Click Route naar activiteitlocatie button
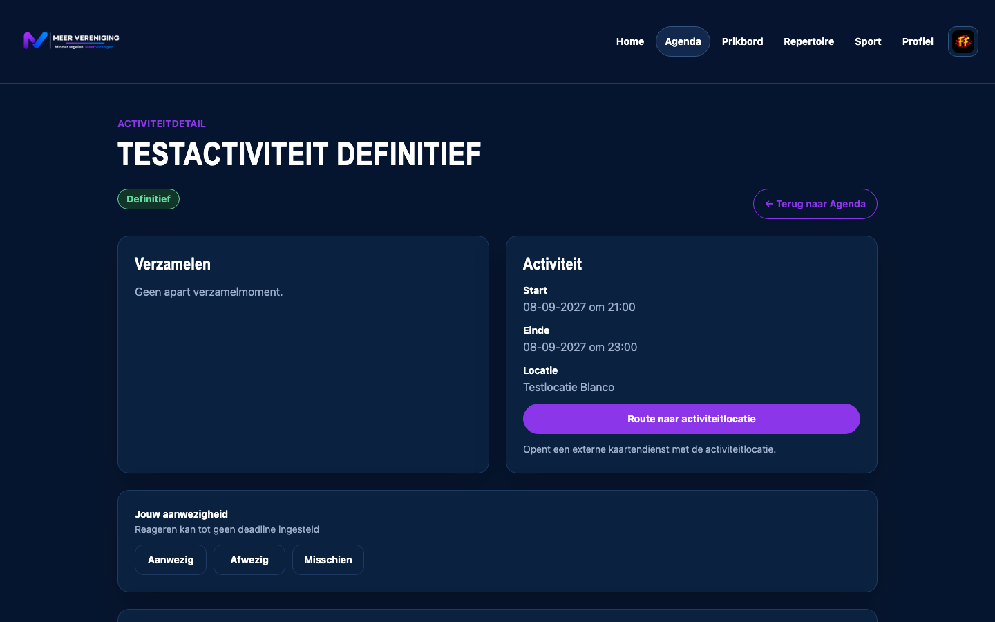Image resolution: width=995 pixels, height=622 pixels. [x=692, y=419]
